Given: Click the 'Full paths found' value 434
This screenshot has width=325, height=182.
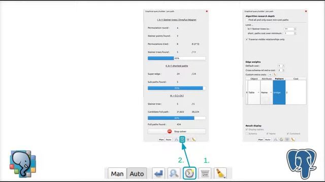Looking at the screenshot, I should [x=179, y=124].
